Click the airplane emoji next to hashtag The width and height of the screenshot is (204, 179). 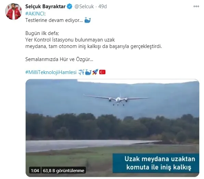[x=81, y=72]
